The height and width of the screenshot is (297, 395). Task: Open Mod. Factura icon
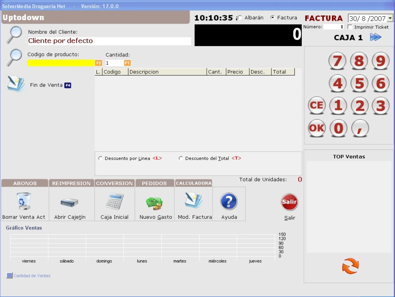(x=194, y=200)
